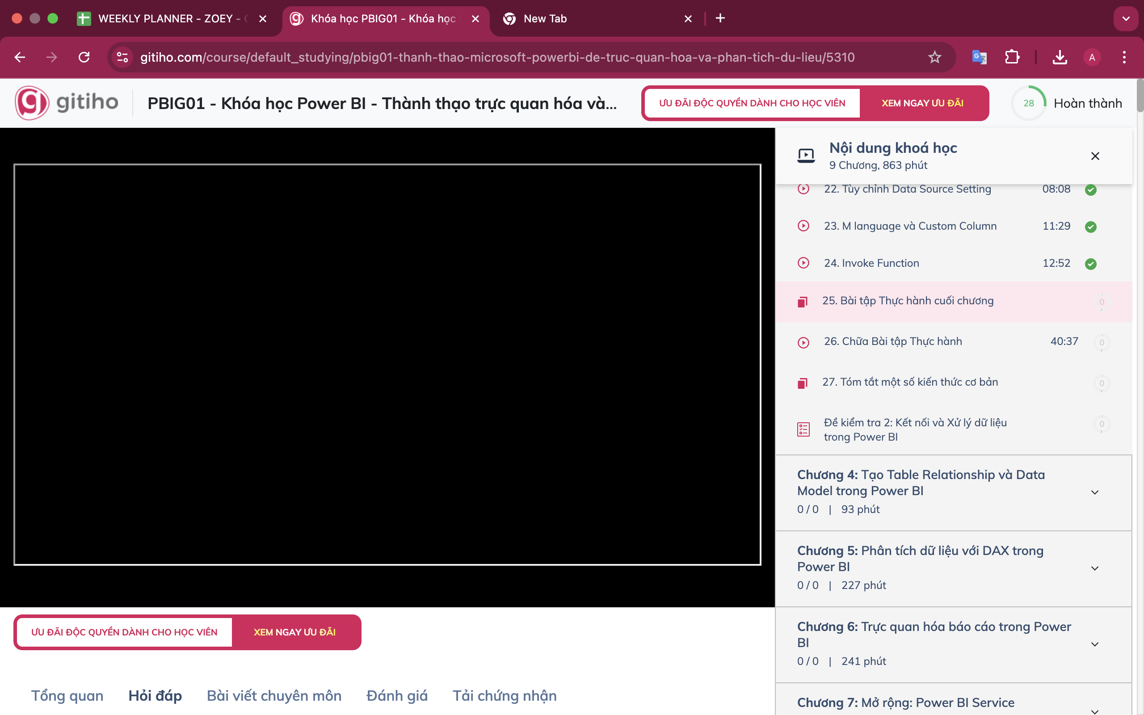Open the Tải chứng nhận tab
The width and height of the screenshot is (1144, 715).
[505, 696]
